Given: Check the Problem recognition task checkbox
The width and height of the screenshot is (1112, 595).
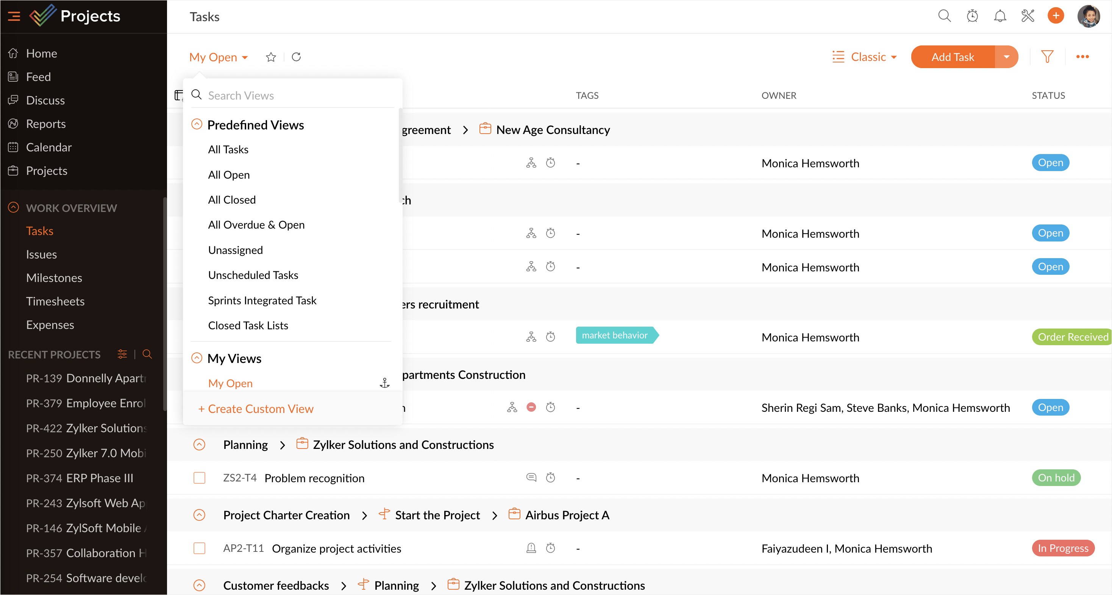Looking at the screenshot, I should tap(200, 478).
